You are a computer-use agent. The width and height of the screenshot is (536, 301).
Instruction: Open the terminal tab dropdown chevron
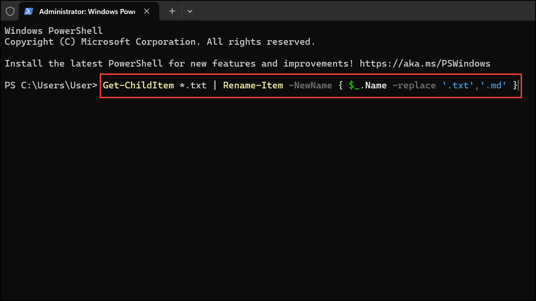[x=190, y=11]
